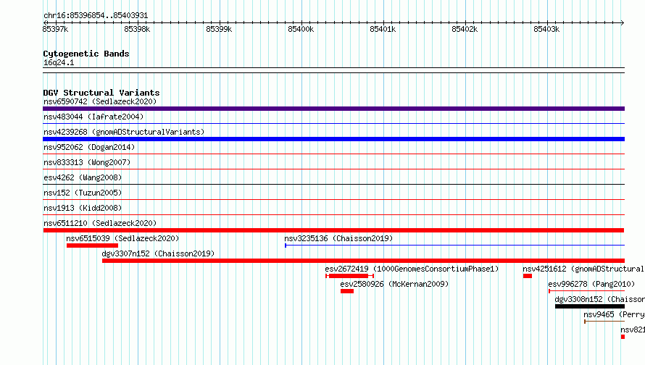This screenshot has height=365, width=645.
Task: Click the 85397k ruler position
Action: click(56, 29)
